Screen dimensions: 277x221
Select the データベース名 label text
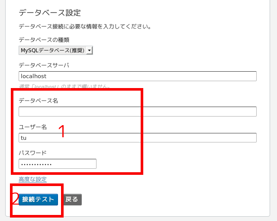tap(39, 101)
